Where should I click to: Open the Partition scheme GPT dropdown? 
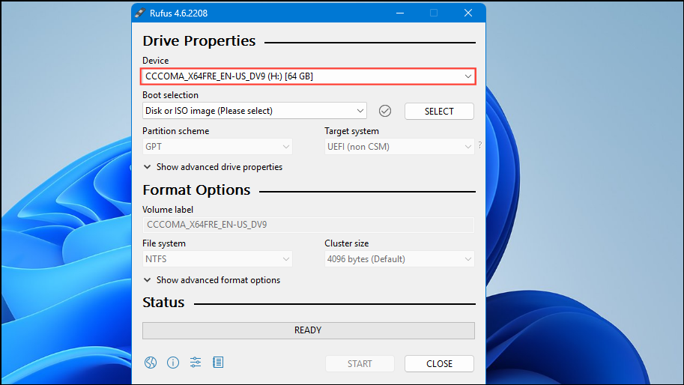click(217, 147)
